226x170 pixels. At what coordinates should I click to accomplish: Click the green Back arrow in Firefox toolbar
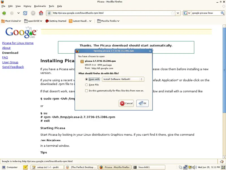[x=4, y=13]
